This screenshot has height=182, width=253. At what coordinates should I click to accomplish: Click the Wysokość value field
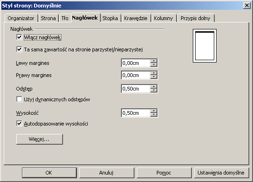[x=136, y=113]
